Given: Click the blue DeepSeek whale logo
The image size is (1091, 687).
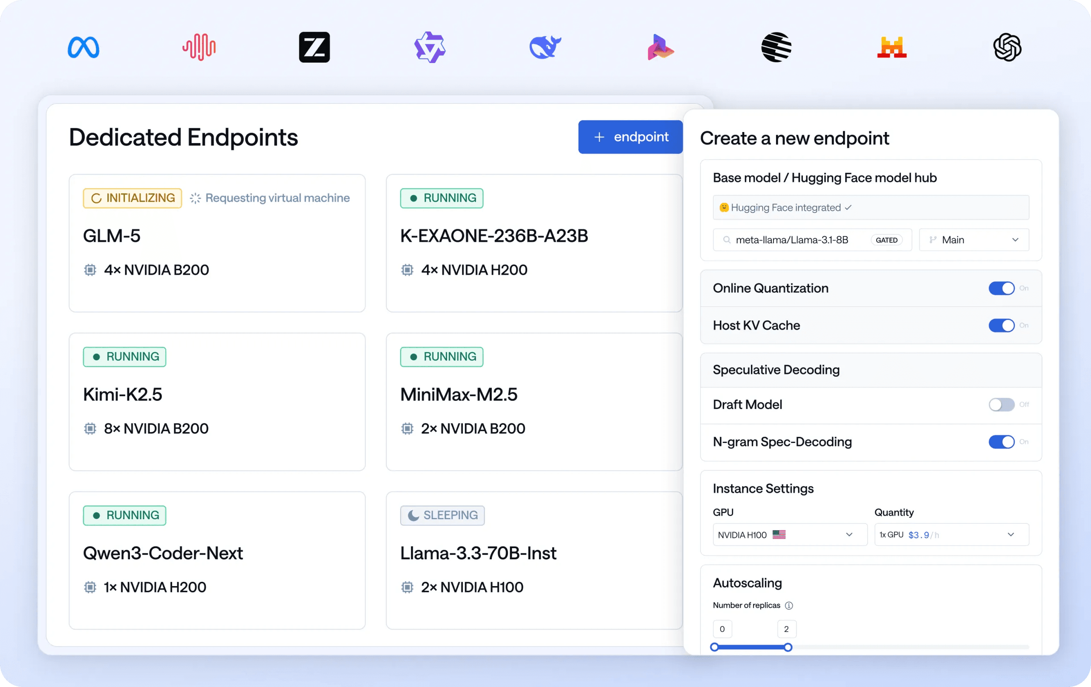Looking at the screenshot, I should [x=545, y=47].
